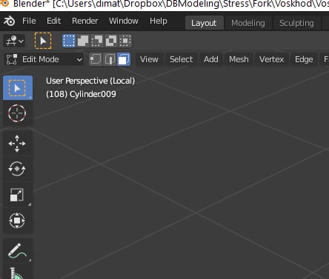Click the (108) Cylinder.009 object label
This screenshot has height=279, width=329.
tap(81, 94)
